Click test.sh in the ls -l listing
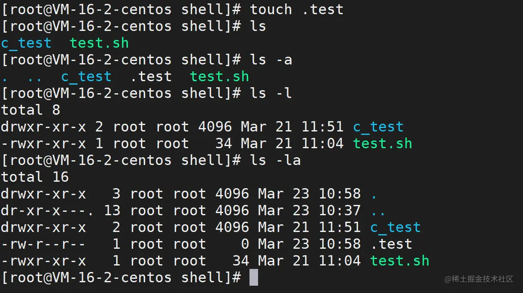Screen dimensions: 523x293 [x=383, y=143]
